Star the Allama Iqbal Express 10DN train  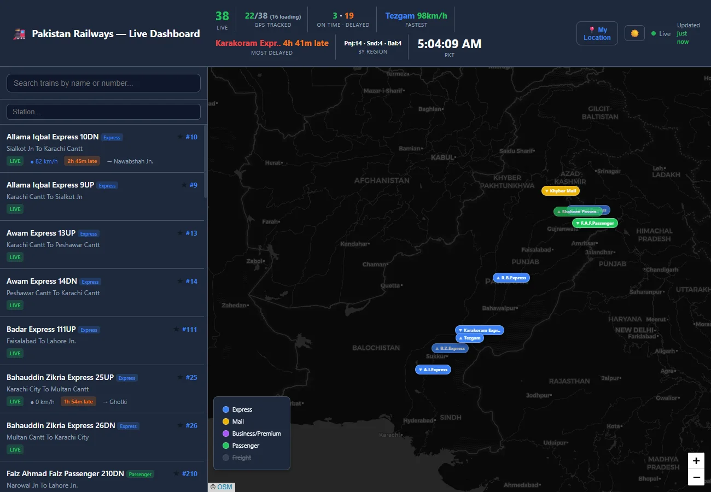pos(180,137)
